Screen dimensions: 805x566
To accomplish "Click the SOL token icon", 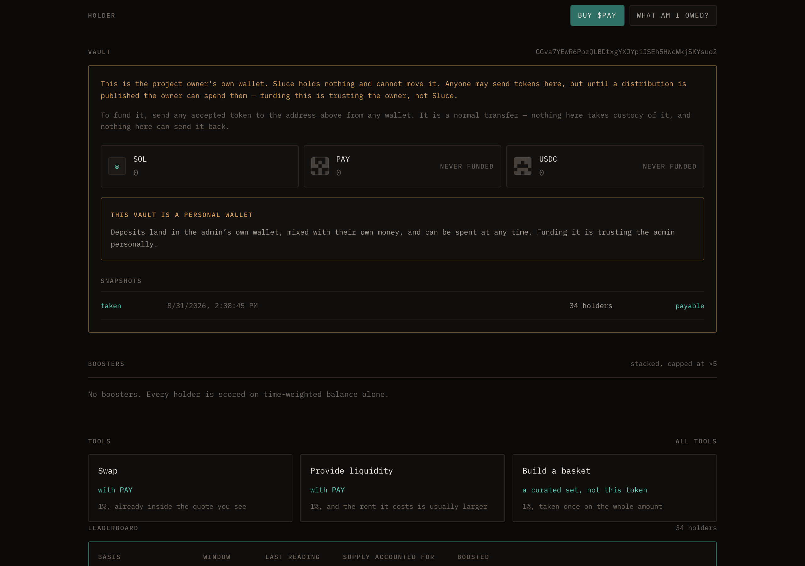I will (x=117, y=166).
